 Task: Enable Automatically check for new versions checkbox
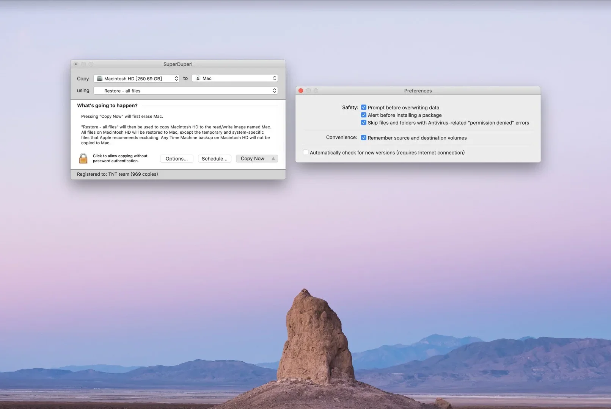(306, 153)
